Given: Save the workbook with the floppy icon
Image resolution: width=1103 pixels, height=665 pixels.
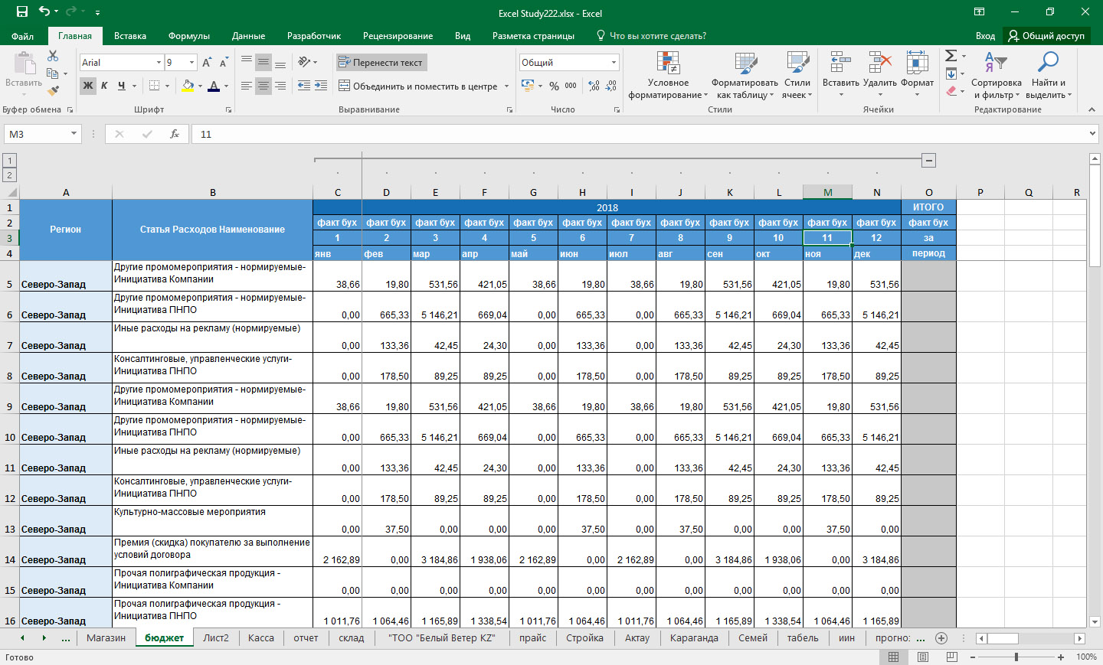Looking at the screenshot, I should tap(21, 11).
